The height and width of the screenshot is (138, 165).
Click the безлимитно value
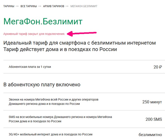[x=150, y=135]
